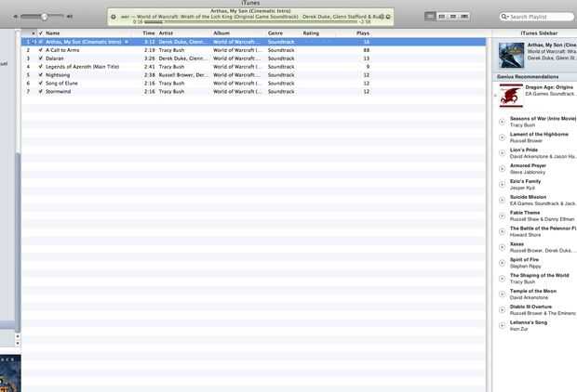Screen dimensions: 577x392
Task: Open the search magnifier dropdown
Action: (504, 17)
